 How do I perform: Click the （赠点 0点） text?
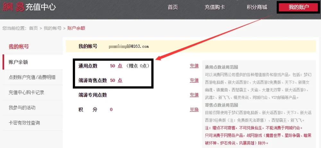tap(138, 66)
